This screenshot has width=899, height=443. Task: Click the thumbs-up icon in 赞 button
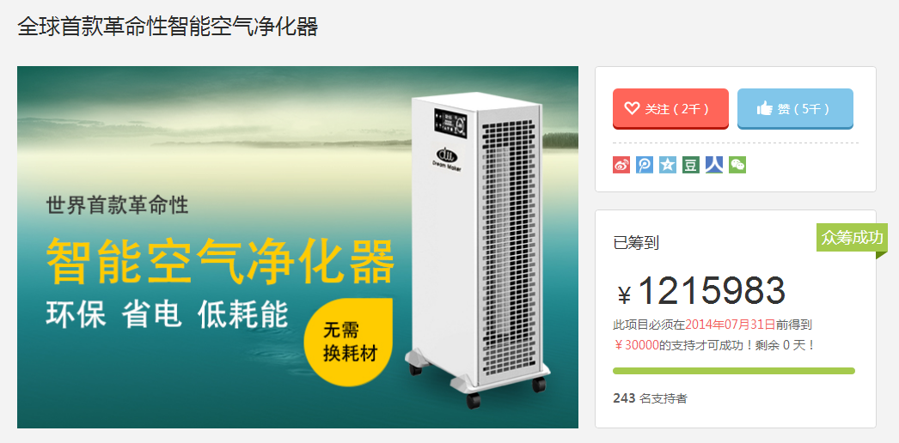(x=764, y=108)
